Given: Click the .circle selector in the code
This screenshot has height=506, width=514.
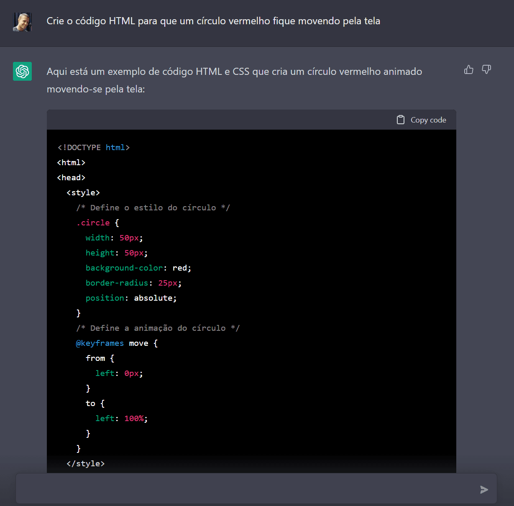Looking at the screenshot, I should (93, 223).
